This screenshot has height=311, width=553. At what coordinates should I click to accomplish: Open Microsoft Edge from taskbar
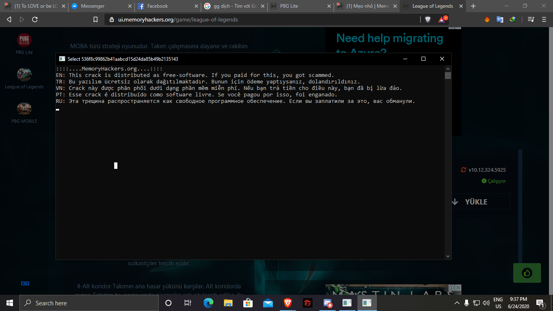[208, 303]
